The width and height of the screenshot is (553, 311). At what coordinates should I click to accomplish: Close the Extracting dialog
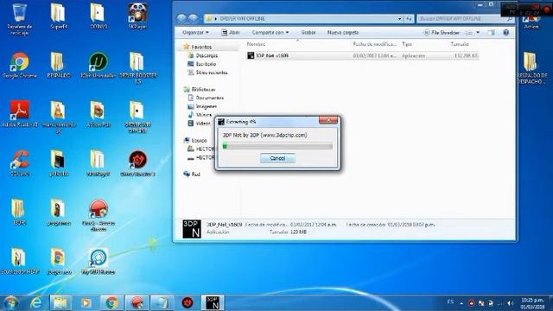(328, 120)
